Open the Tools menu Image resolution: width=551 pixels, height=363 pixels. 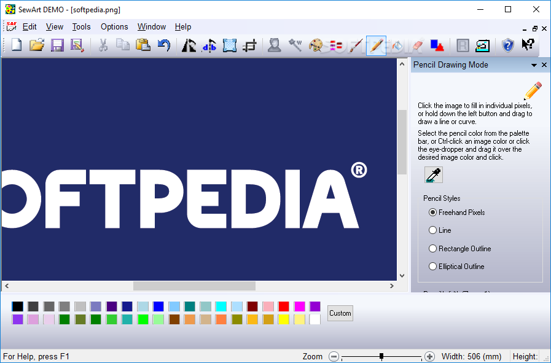pos(81,26)
